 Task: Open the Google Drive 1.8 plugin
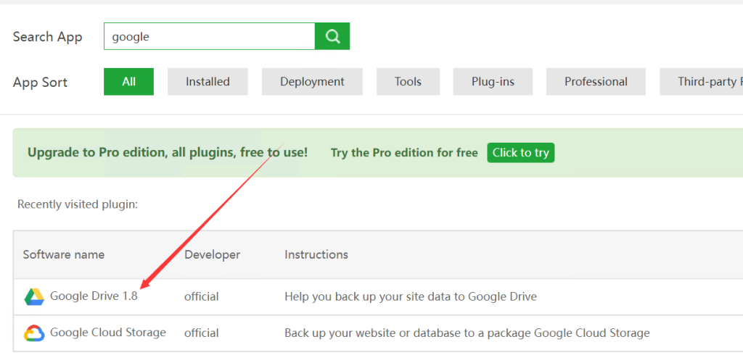point(94,296)
